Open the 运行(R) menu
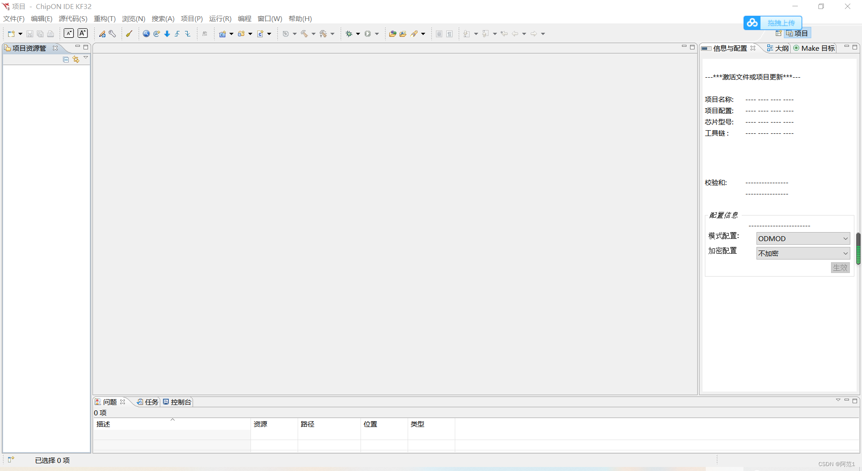The height and width of the screenshot is (471, 862). [x=220, y=19]
